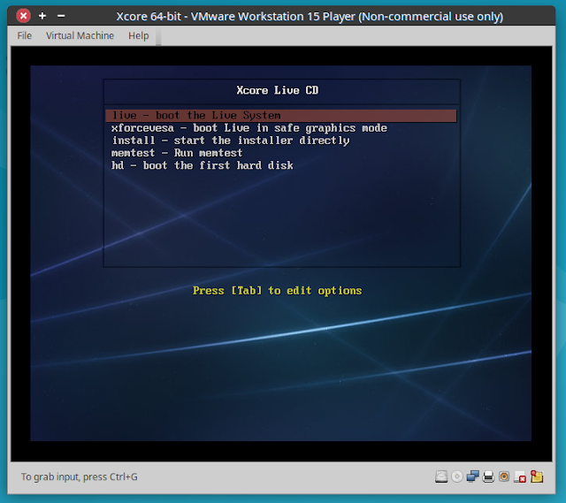Open the Help menu

[x=139, y=35]
